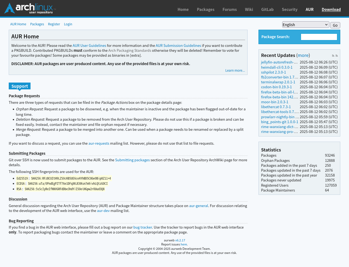
Task: Open the moor-bin 2.0.3-1 package
Action: coord(275,102)
